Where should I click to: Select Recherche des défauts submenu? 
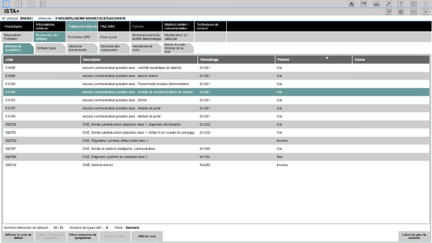pyautogui.click(x=49, y=37)
